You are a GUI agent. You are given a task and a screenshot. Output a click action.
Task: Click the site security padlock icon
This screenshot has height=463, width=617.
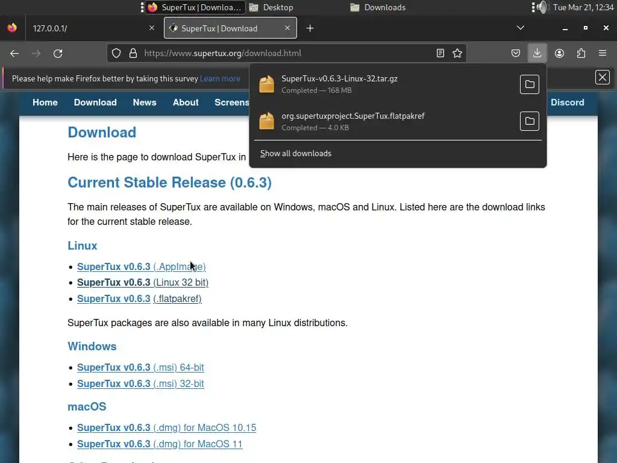pyautogui.click(x=133, y=53)
